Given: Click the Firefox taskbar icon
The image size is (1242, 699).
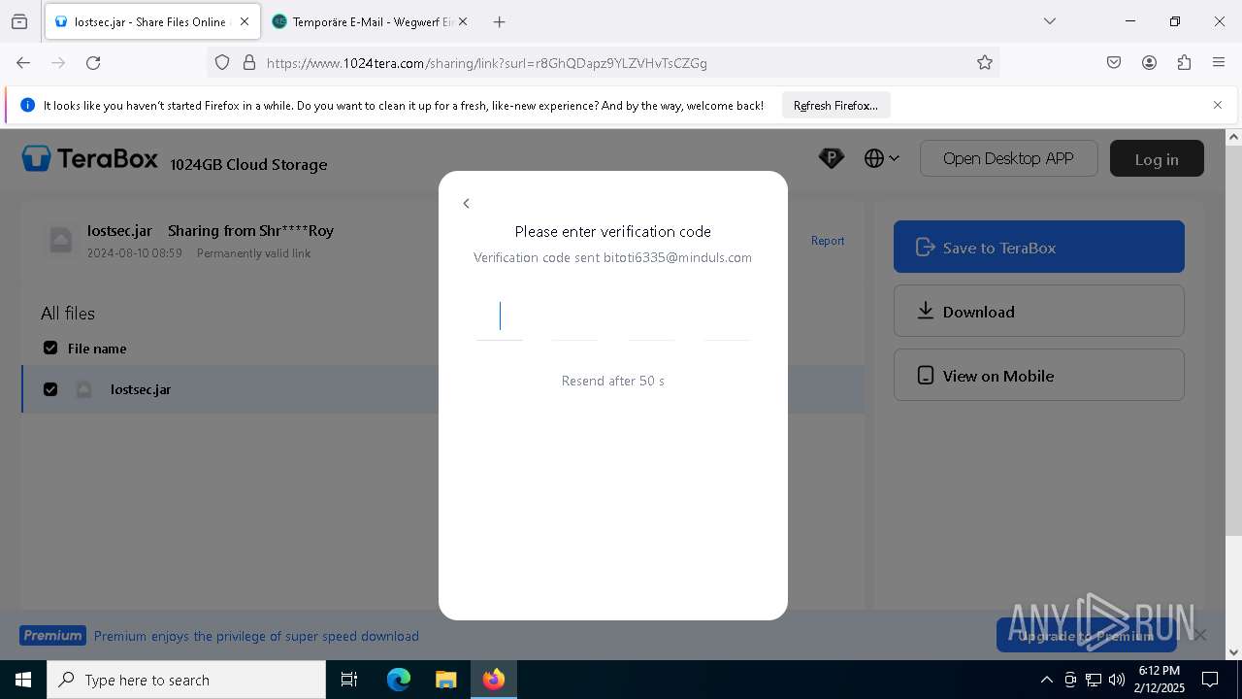Looking at the screenshot, I should tap(494, 680).
